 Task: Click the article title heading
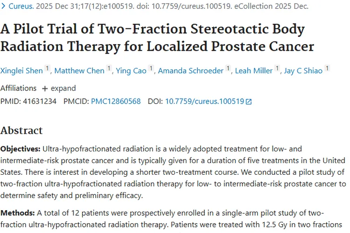tap(157, 38)
